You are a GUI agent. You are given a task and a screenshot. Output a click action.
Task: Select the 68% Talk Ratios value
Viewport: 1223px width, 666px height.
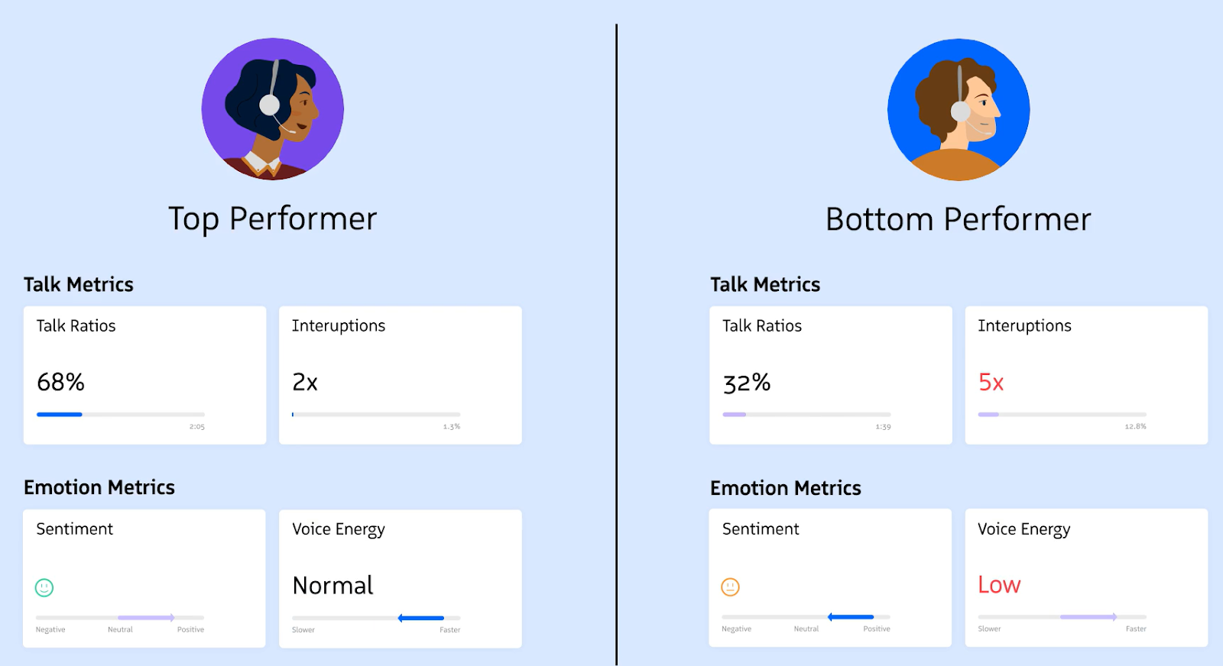(x=61, y=382)
